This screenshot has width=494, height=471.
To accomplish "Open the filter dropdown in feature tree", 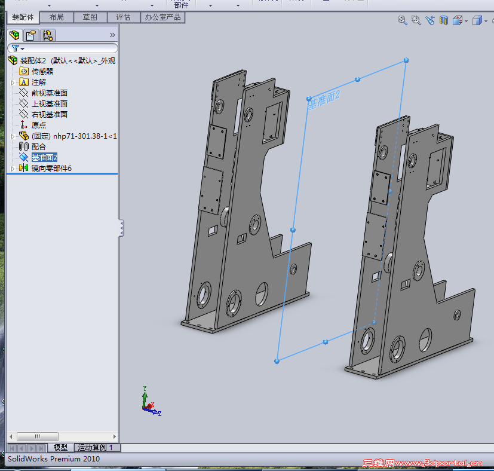I will (x=18, y=48).
